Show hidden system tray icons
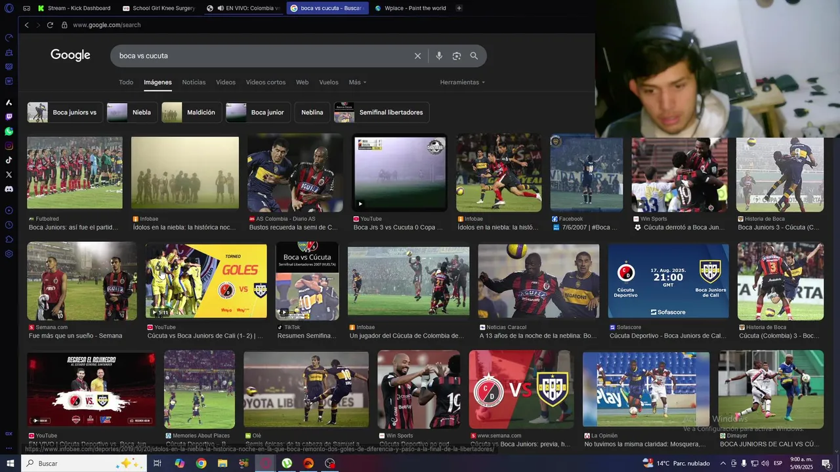 pos(723,463)
